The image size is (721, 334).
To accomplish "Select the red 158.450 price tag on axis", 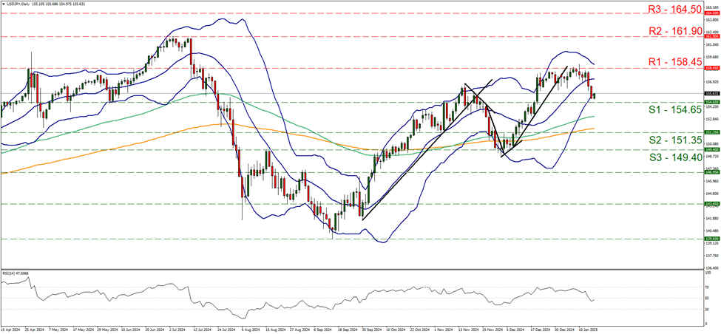I will coord(711,67).
